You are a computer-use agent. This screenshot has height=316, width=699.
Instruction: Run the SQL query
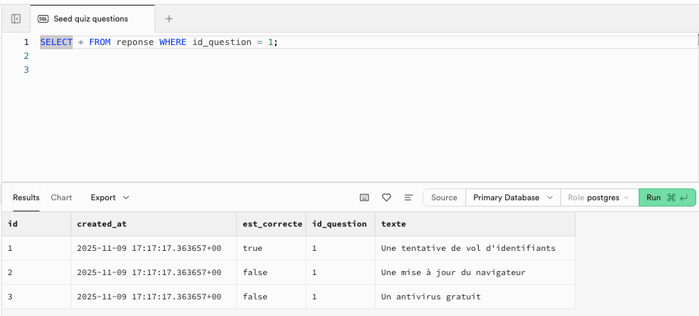[x=666, y=197]
